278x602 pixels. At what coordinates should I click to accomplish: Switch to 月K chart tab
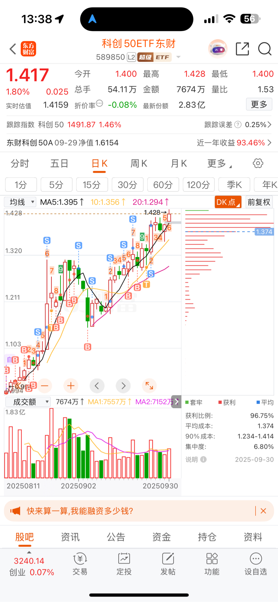click(179, 164)
